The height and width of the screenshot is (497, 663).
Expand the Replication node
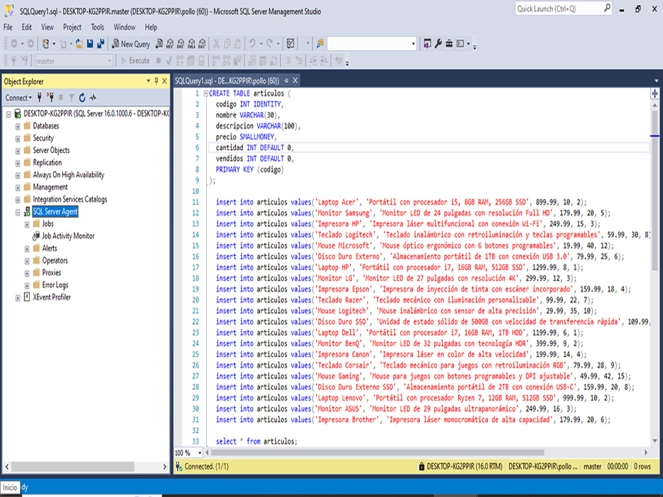pyautogui.click(x=18, y=163)
